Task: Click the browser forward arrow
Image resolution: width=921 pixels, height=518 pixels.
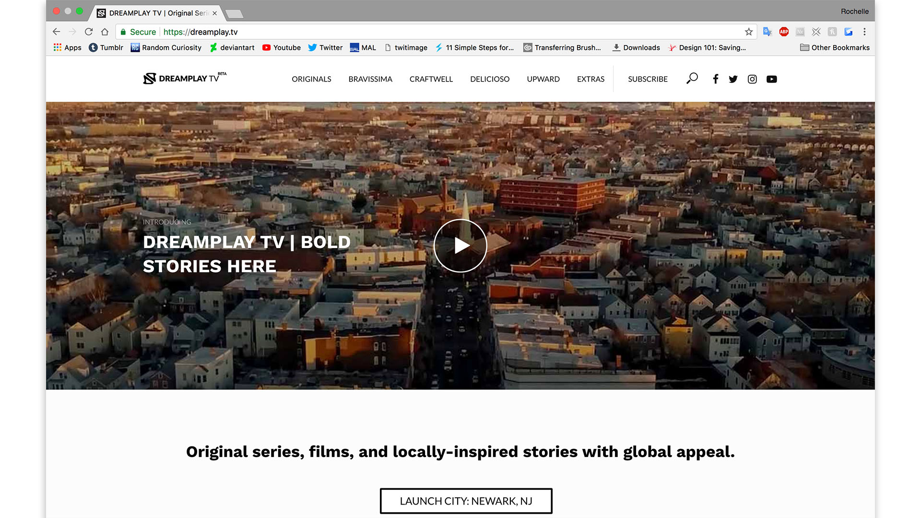Action: click(x=72, y=32)
